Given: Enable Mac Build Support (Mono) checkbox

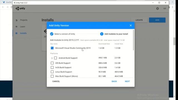Looking at the screenshot, I should [x=52, y=76].
